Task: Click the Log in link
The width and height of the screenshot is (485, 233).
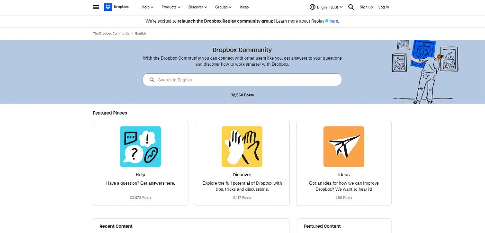Action: pyautogui.click(x=384, y=7)
